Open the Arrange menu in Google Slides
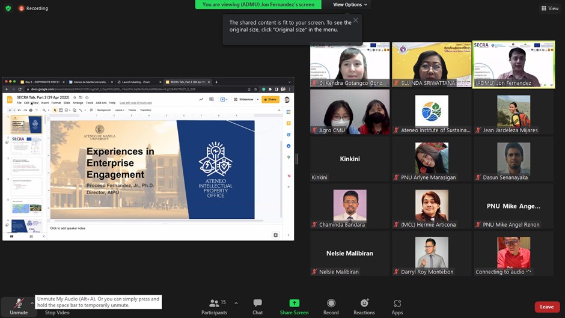565x318 pixels. tap(78, 103)
